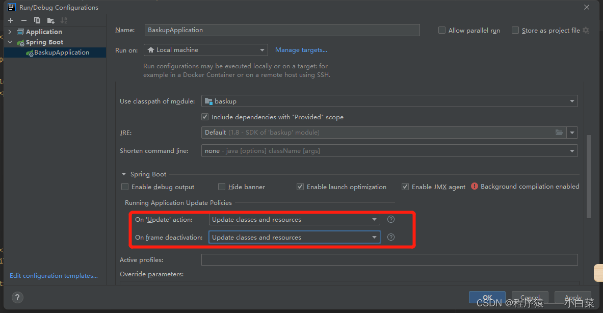Save configuration to a new folder

(50, 20)
